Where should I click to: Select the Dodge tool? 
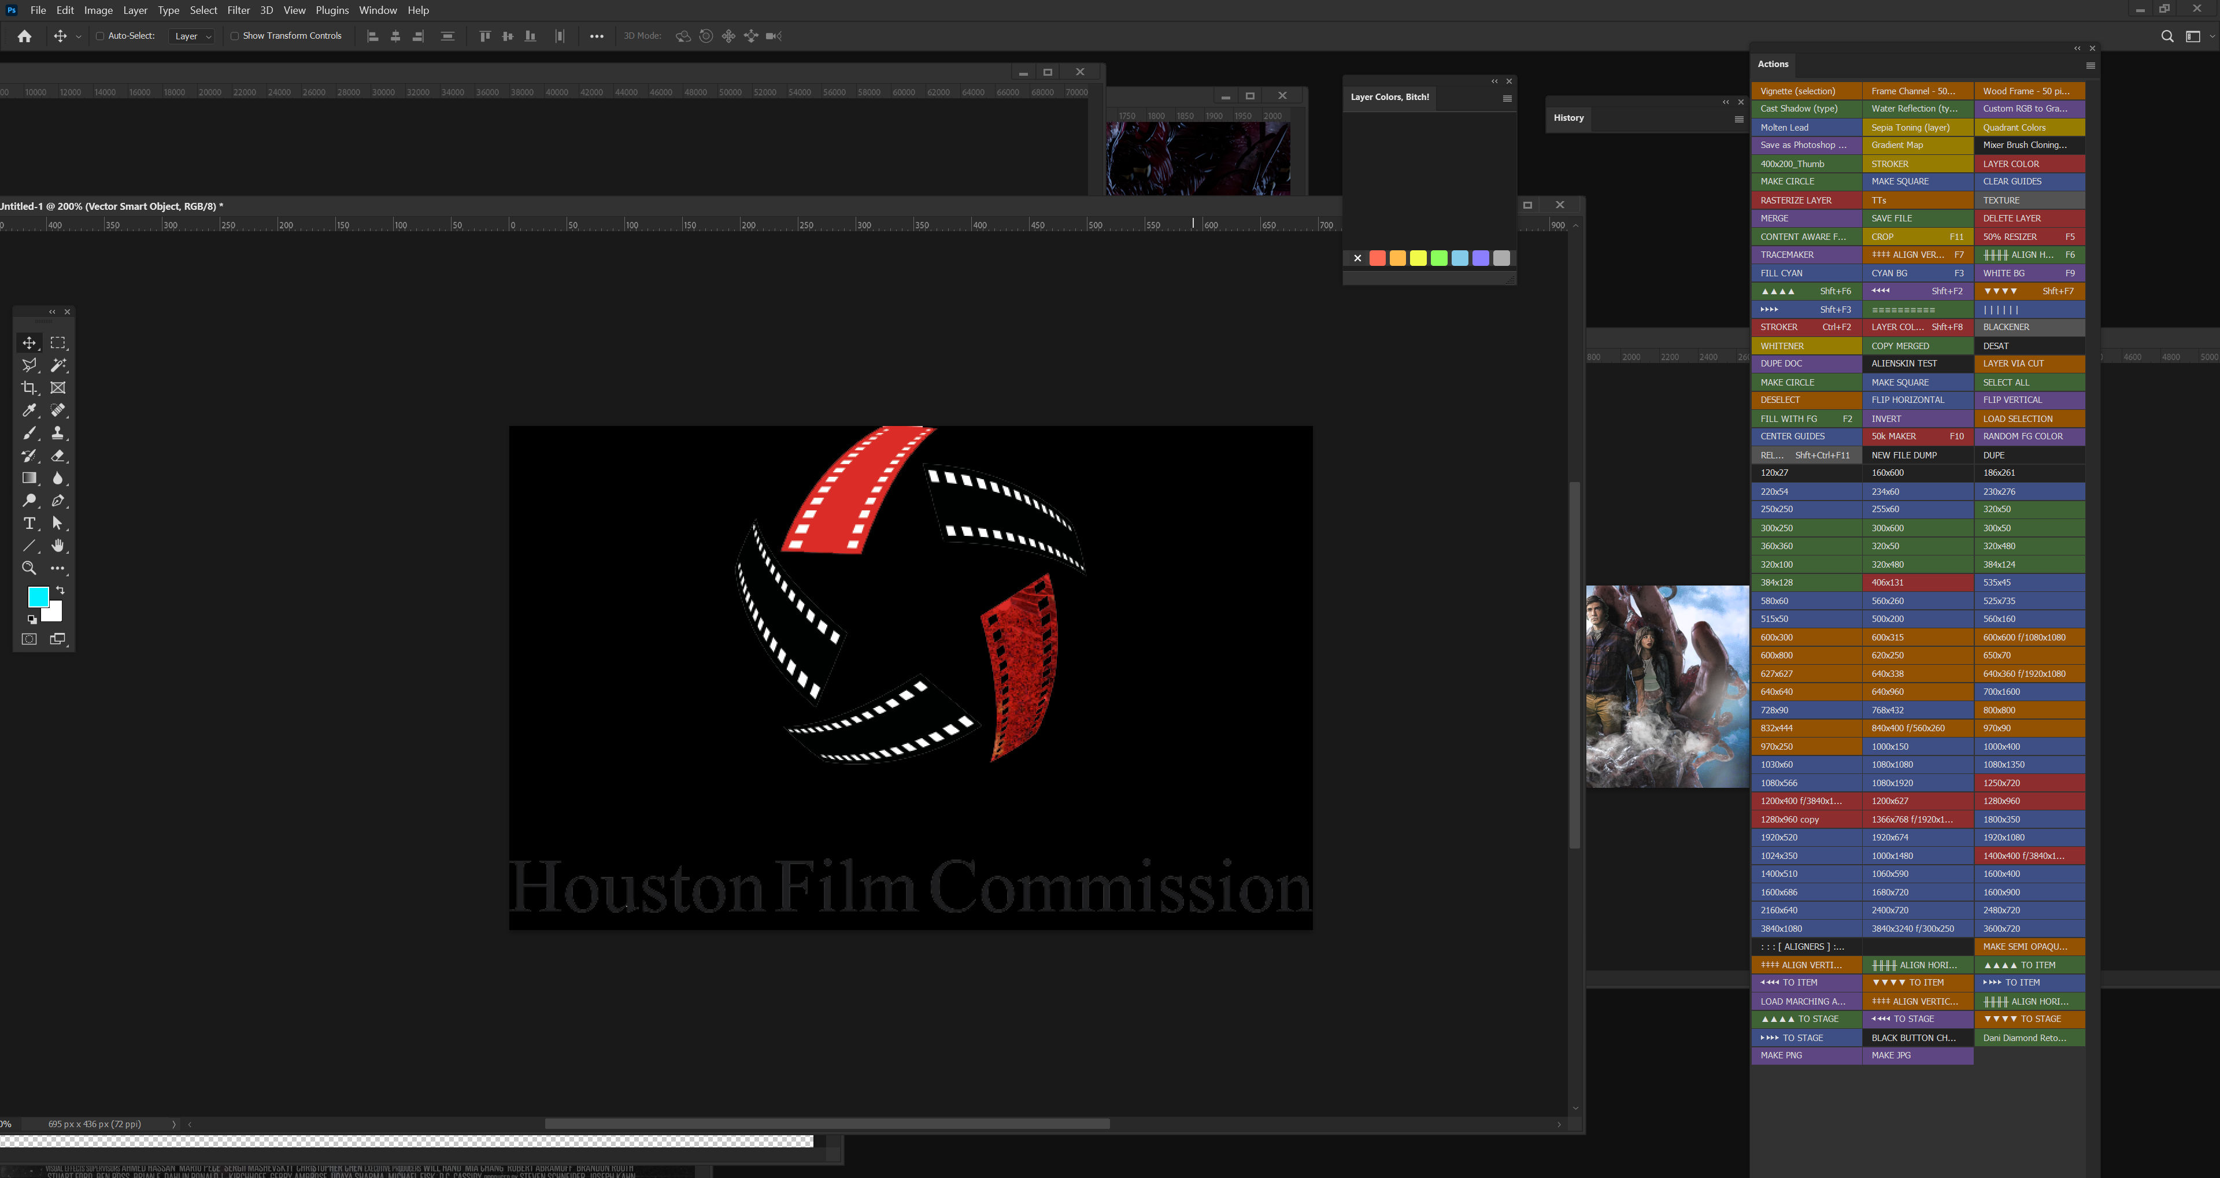tap(29, 501)
